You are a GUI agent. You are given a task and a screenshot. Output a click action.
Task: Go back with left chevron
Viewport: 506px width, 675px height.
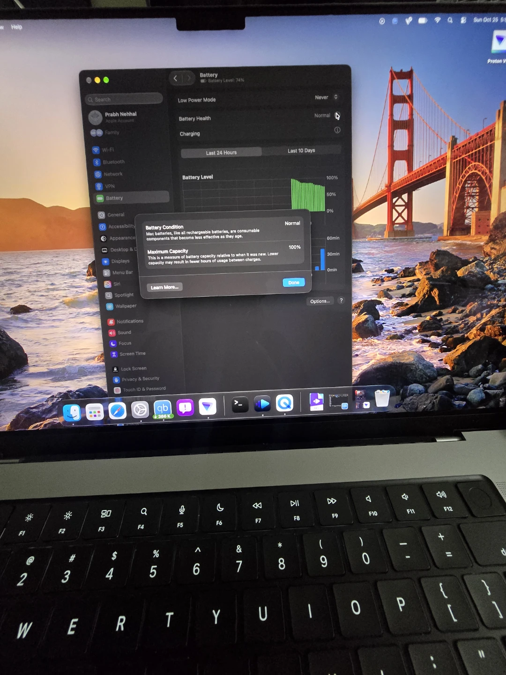(176, 78)
